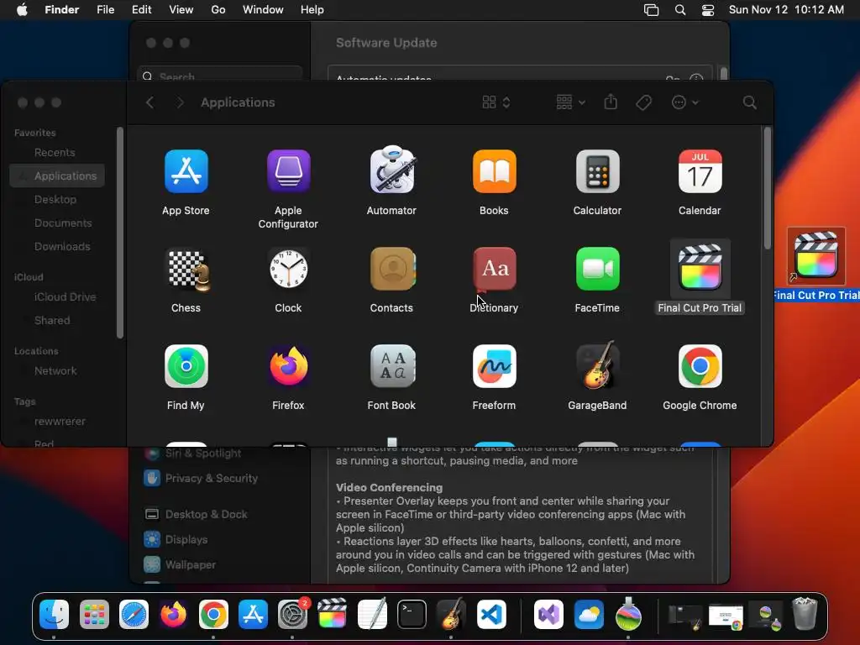Select Apple Configurator in Applications
This screenshot has height=645, width=860.
289,171
